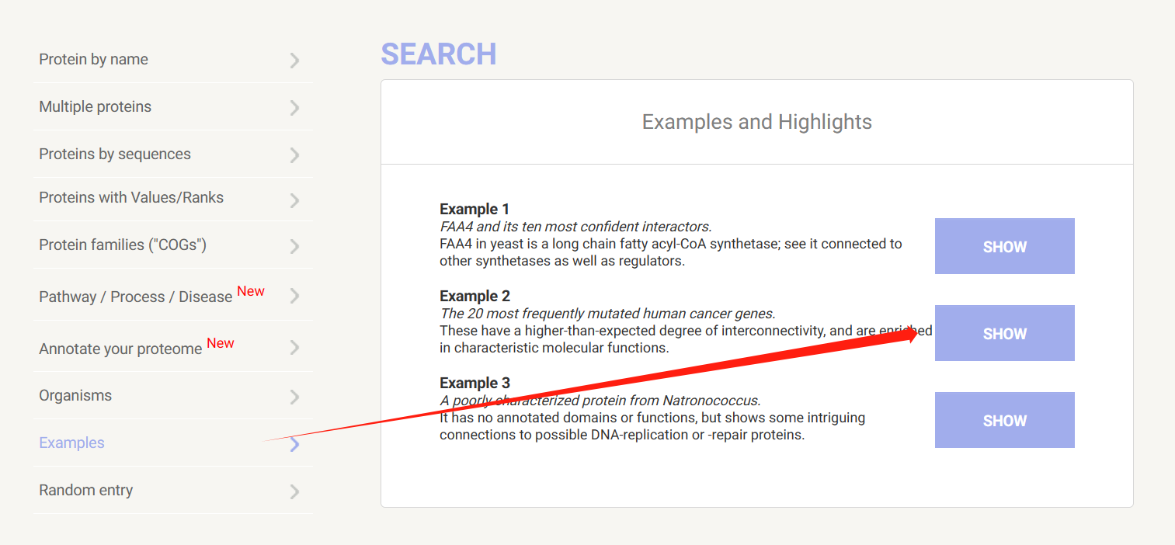Go to Organisms menu entry
Image resolution: width=1175 pixels, height=545 pixels.
pyautogui.click(x=75, y=396)
